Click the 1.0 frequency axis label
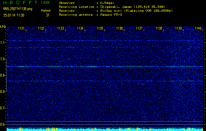This screenshot has height=131, width=206. pos(3,59)
